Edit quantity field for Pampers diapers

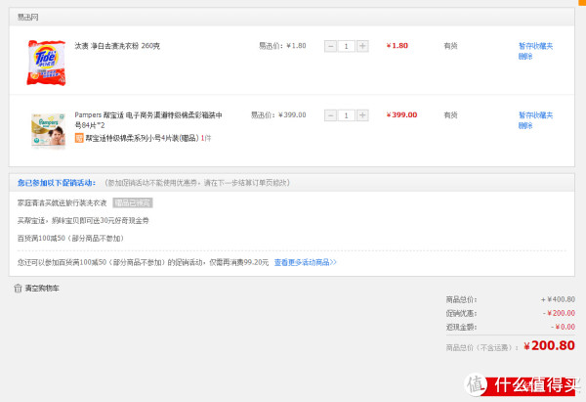click(x=347, y=115)
